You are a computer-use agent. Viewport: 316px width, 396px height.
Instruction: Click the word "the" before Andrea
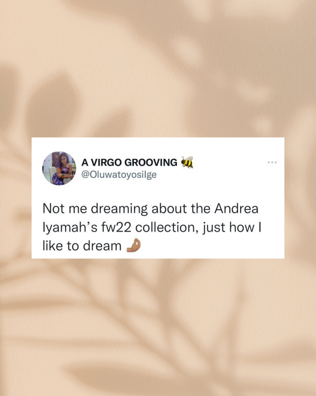point(201,209)
